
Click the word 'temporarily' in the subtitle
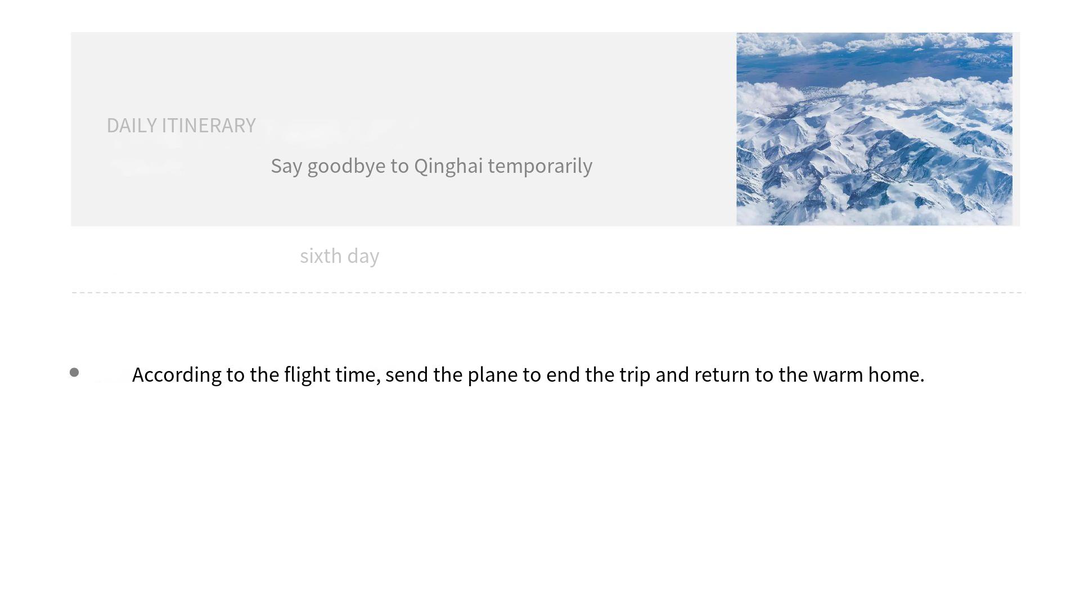540,166
